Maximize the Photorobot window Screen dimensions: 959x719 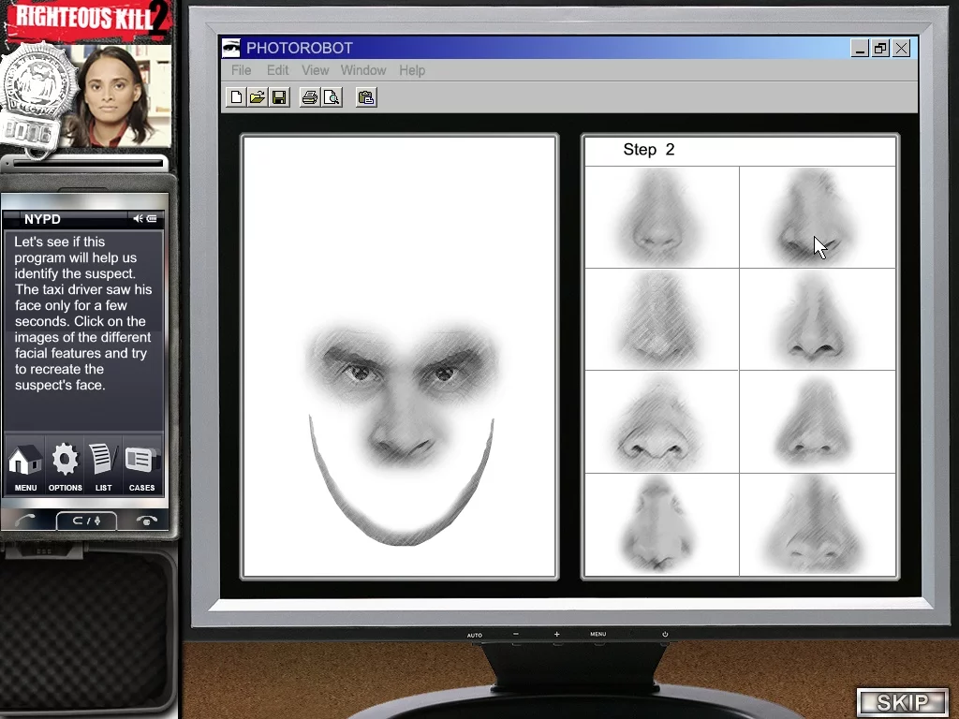pyautogui.click(x=880, y=49)
